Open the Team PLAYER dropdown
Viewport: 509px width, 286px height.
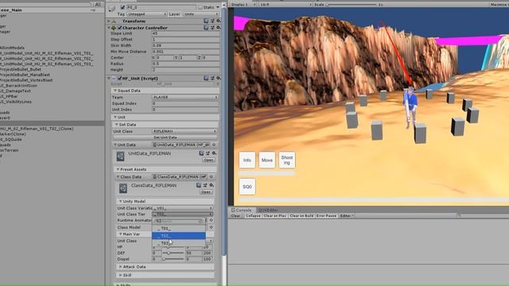point(185,97)
